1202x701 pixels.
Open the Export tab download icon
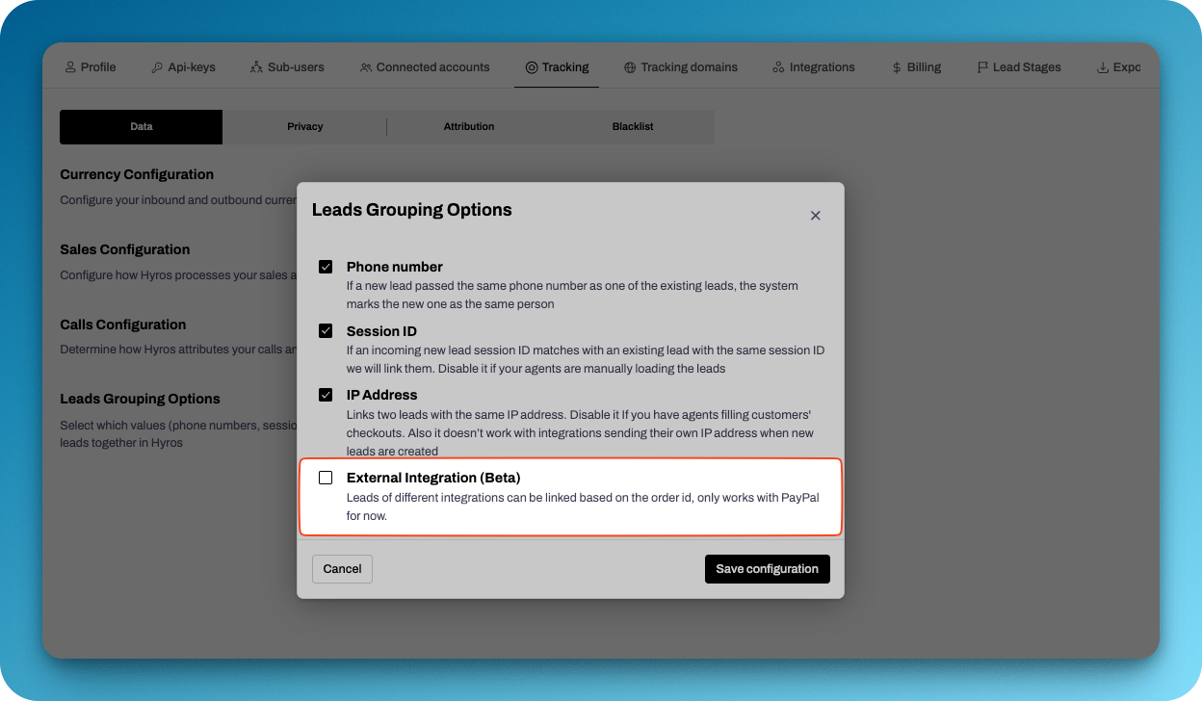point(1103,67)
